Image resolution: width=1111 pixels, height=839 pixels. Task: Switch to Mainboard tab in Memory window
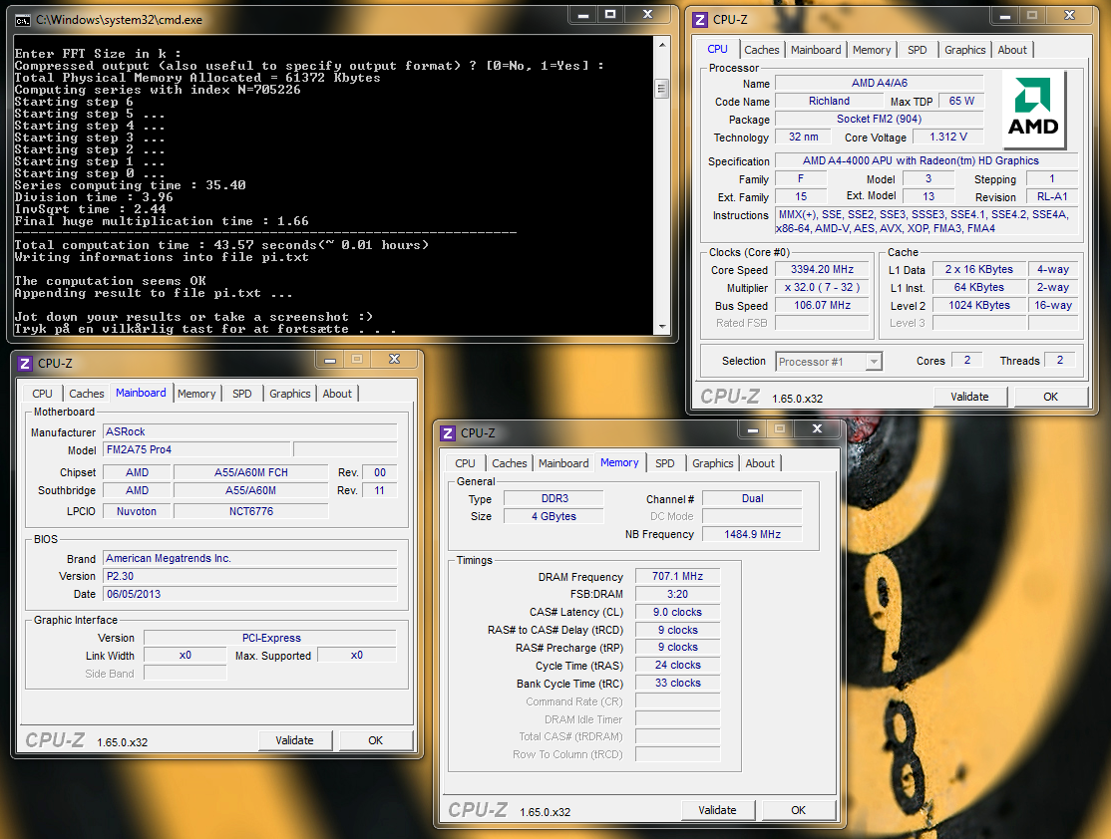[x=563, y=463]
